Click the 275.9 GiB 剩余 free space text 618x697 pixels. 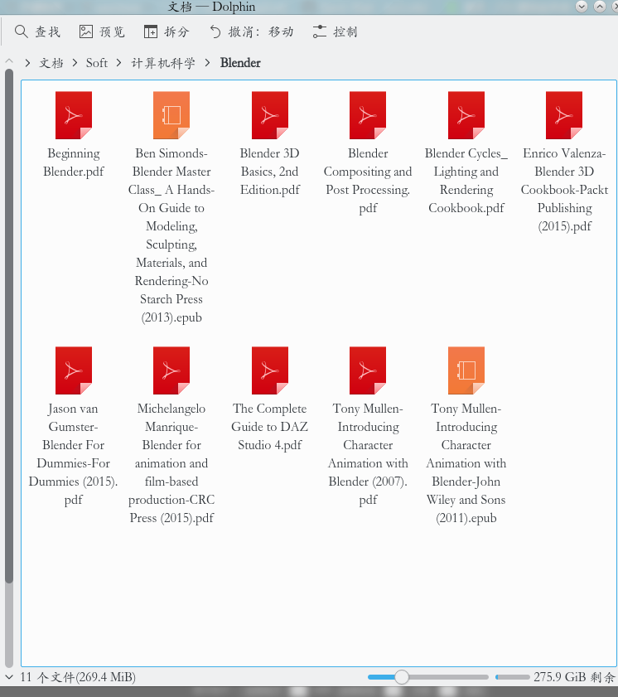point(574,677)
